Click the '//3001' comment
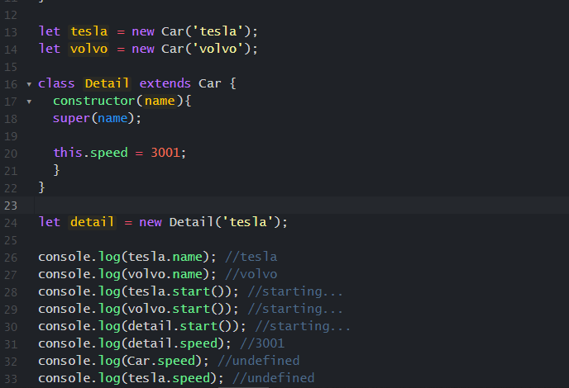The width and height of the screenshot is (569, 388). point(262,343)
